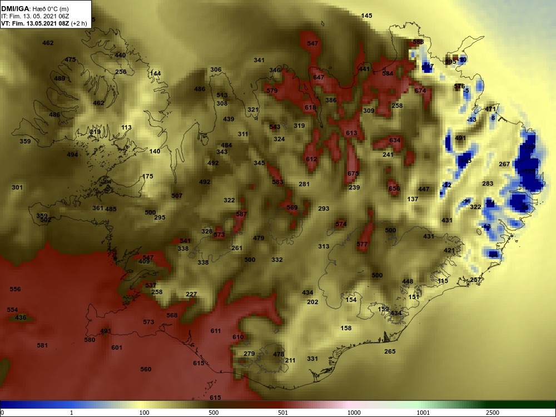
Task: Click the map value 588
Action: 418,42
